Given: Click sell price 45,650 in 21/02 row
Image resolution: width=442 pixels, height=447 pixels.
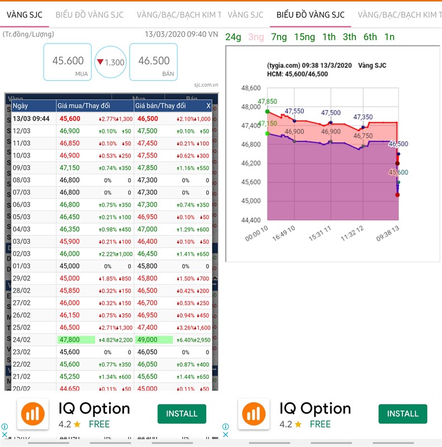Looking at the screenshot, I should click(x=148, y=377).
